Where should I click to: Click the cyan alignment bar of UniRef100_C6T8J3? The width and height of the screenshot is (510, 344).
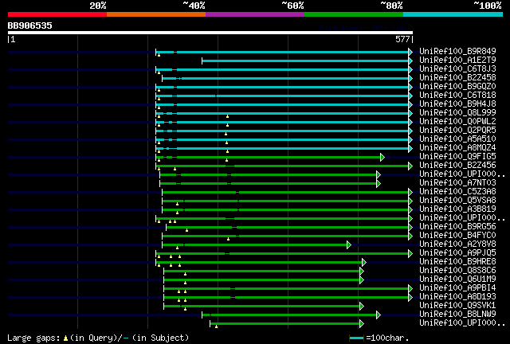point(282,69)
